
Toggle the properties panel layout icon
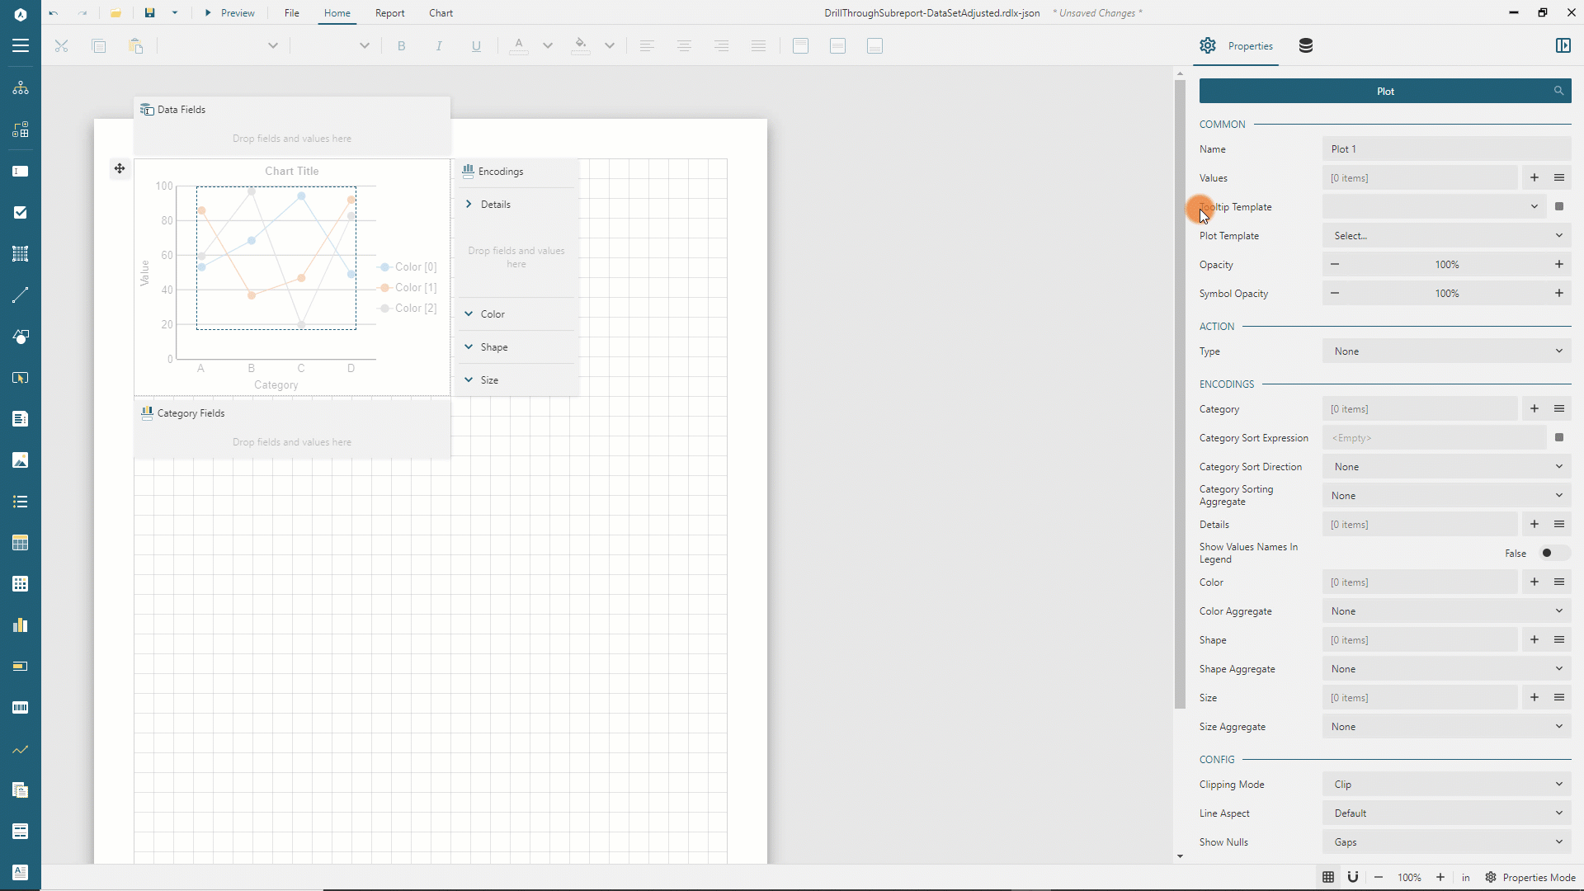click(x=1563, y=46)
